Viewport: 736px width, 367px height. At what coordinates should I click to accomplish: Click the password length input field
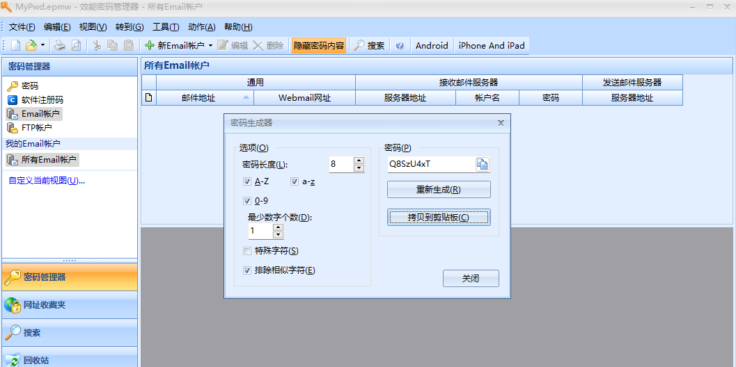tap(340, 164)
